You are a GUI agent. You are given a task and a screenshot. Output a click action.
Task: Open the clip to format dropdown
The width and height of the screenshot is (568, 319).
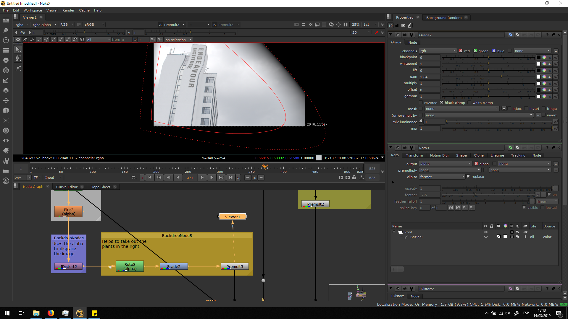442,177
